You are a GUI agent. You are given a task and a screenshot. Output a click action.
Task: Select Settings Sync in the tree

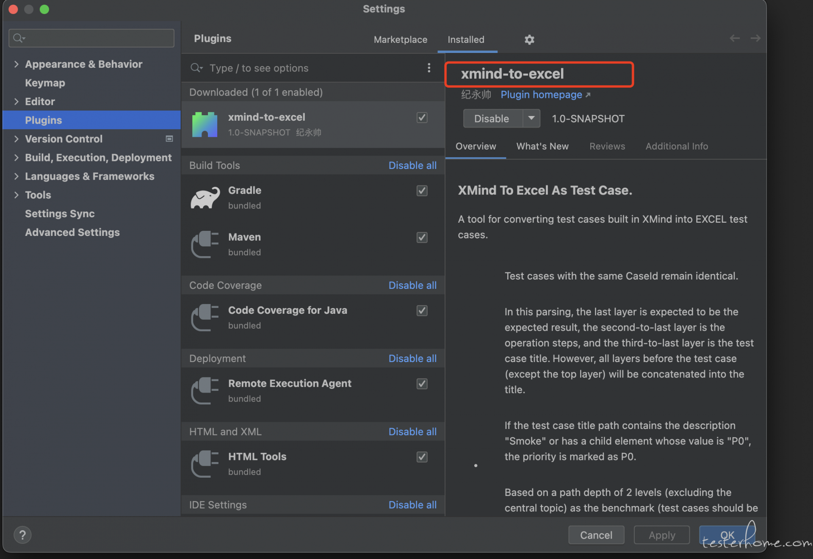click(x=60, y=214)
